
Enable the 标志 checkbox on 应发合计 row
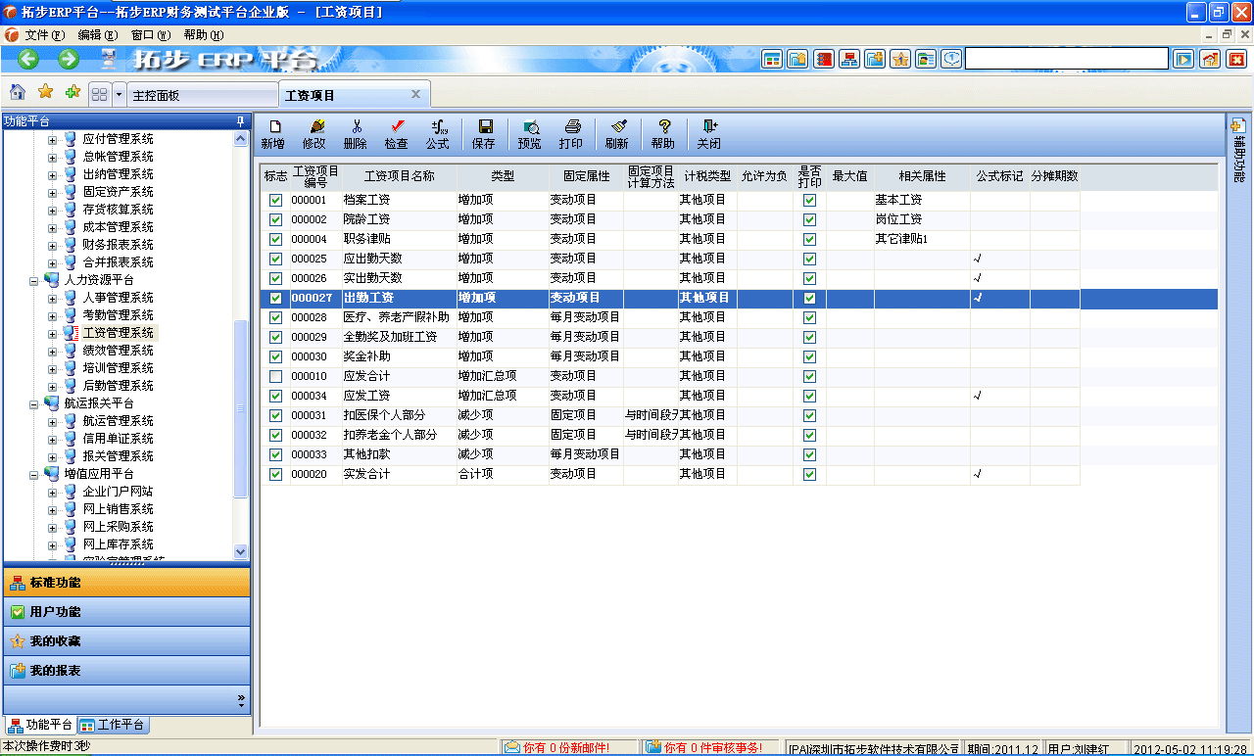point(275,376)
